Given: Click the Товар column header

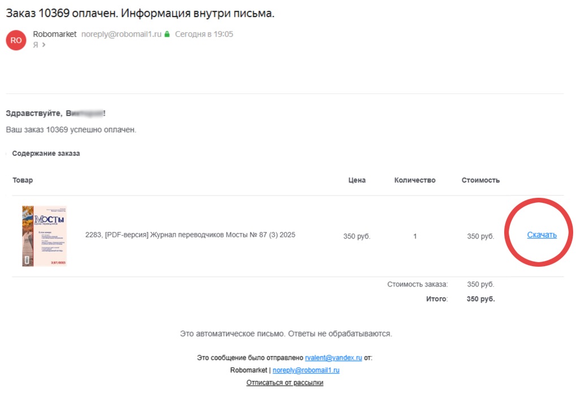Looking at the screenshot, I should [23, 180].
